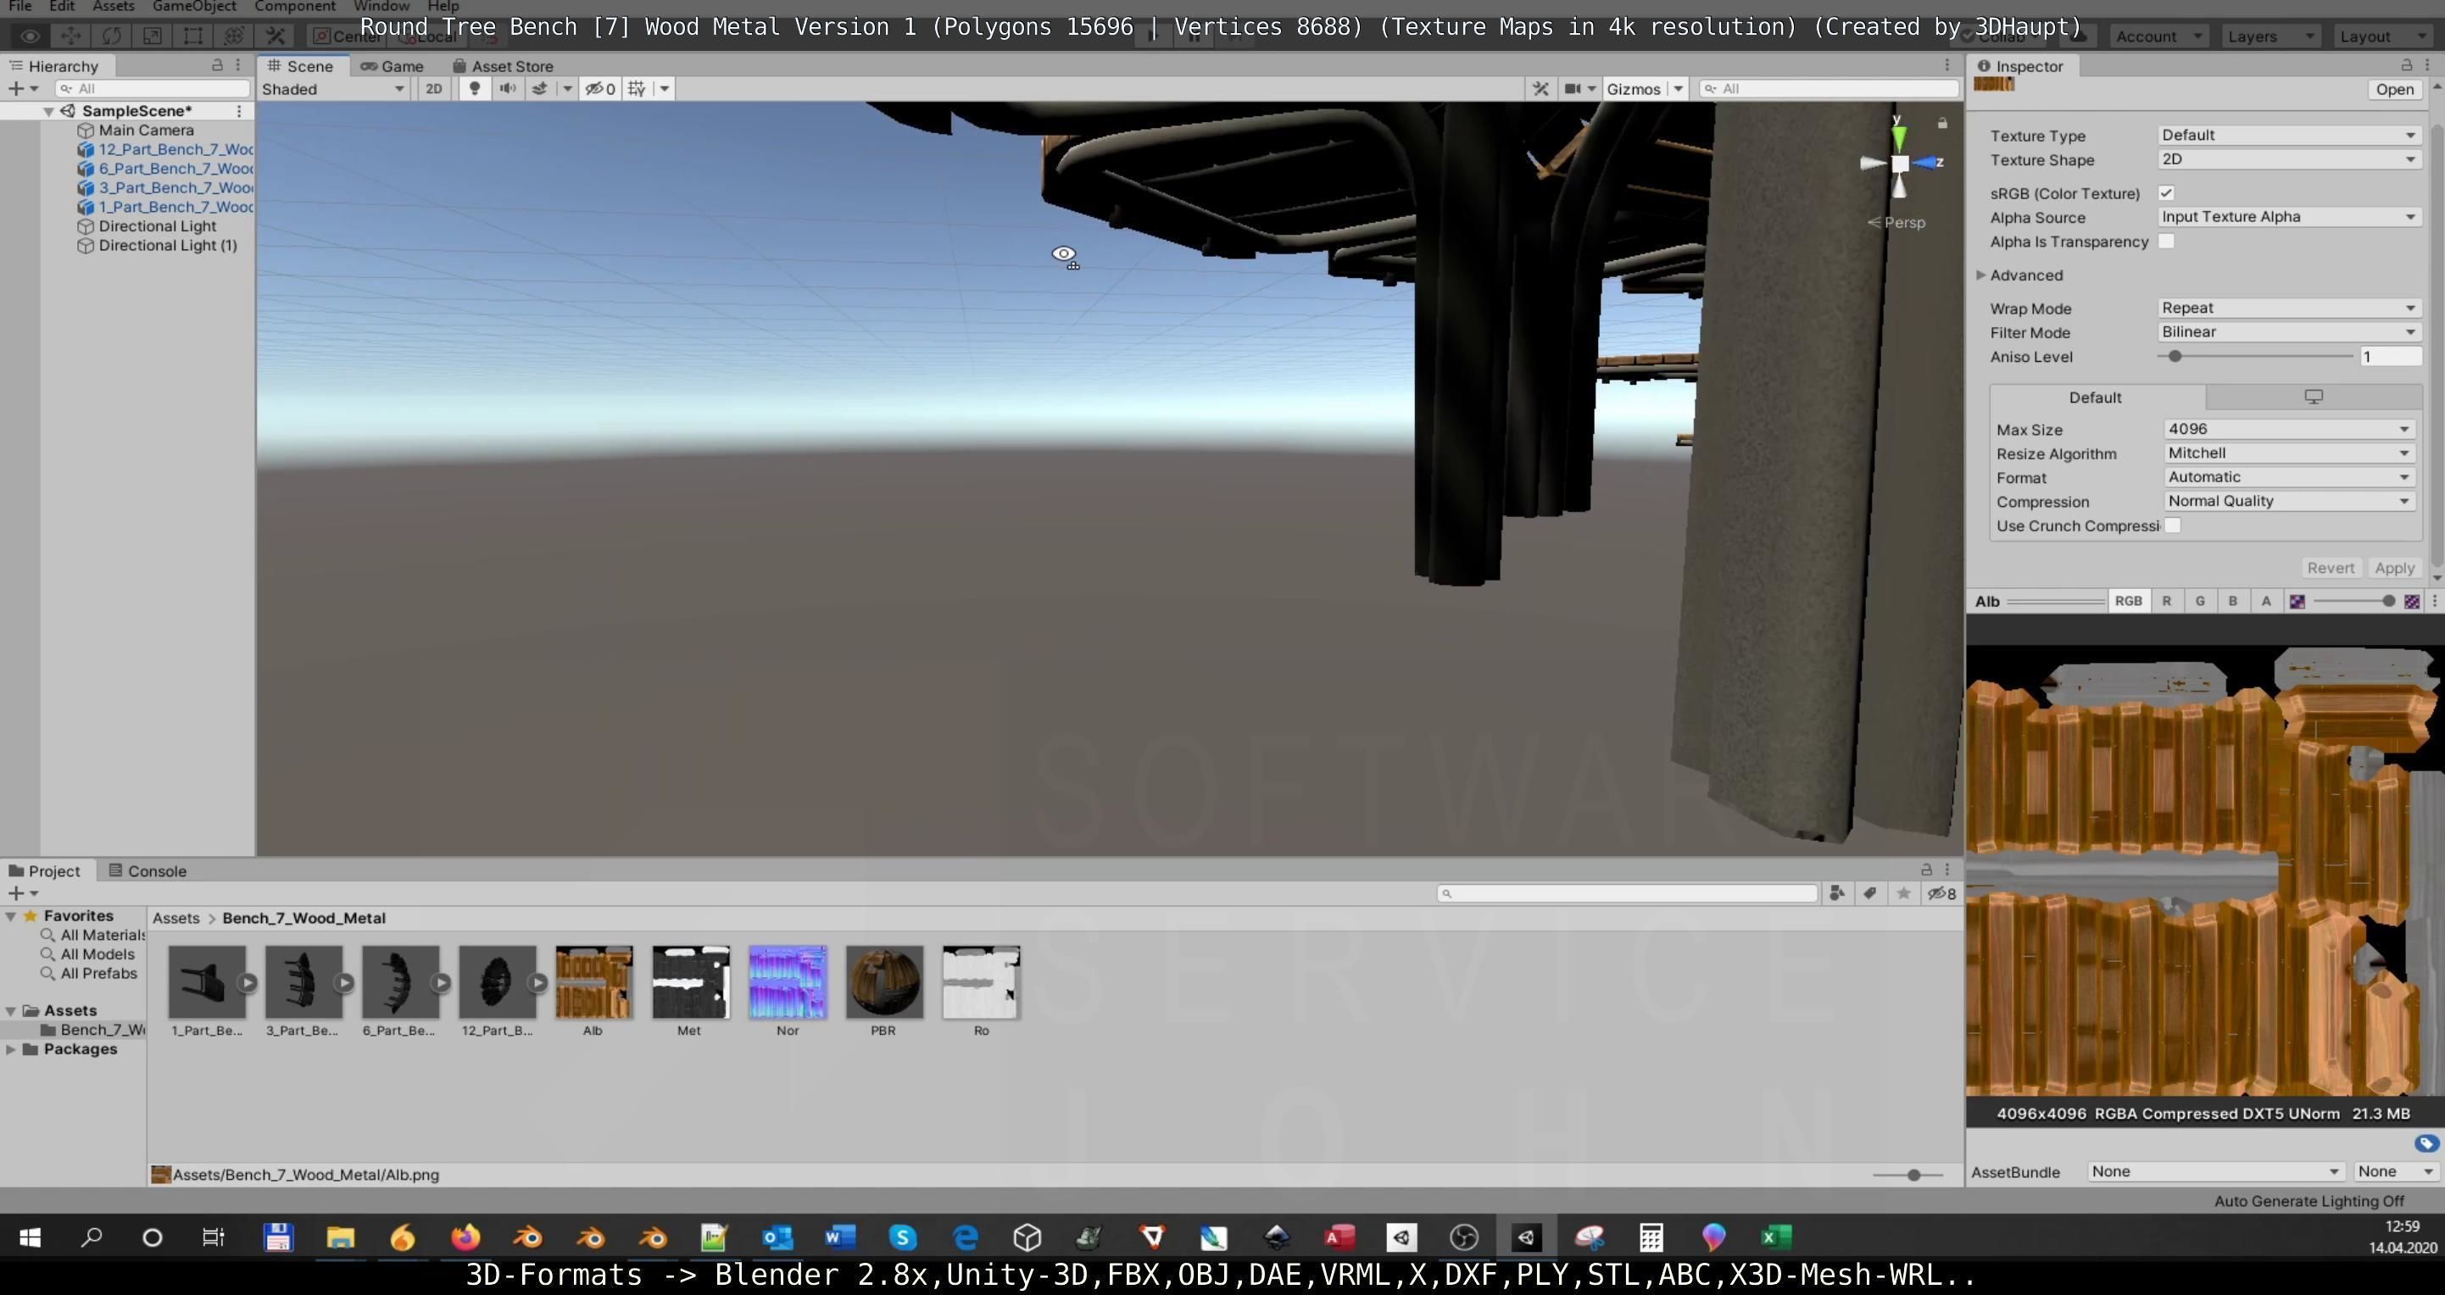Viewport: 2445px width, 1295px height.
Task: Enable Alpha Is Transparency checkbox
Action: [x=2166, y=241]
